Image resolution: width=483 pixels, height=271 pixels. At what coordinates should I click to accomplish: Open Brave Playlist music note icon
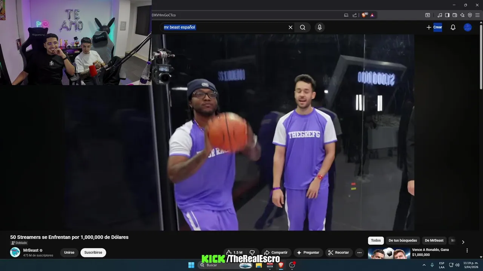coord(440,15)
